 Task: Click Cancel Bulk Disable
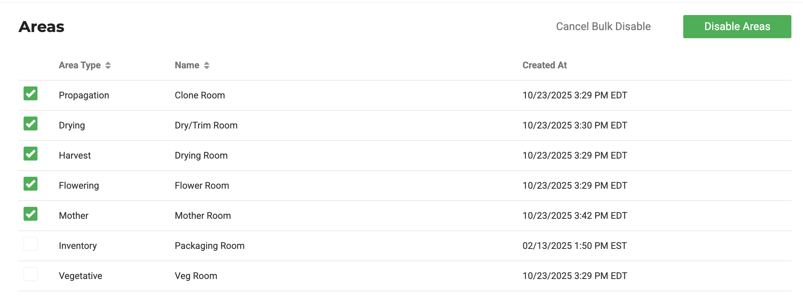603,27
